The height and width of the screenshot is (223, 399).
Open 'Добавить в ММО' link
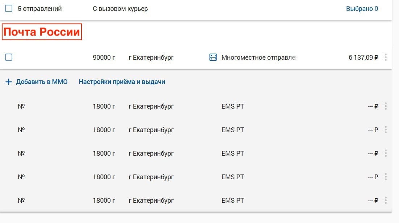[42, 82]
